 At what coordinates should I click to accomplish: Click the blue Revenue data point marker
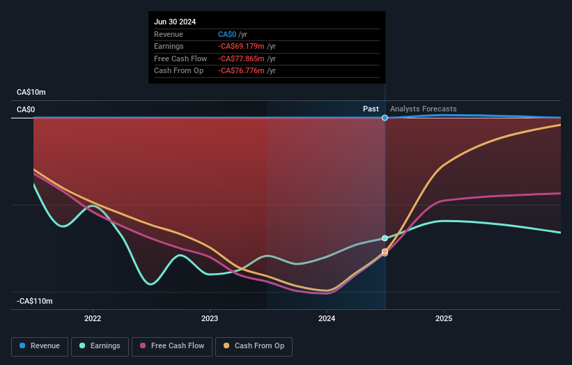point(385,118)
